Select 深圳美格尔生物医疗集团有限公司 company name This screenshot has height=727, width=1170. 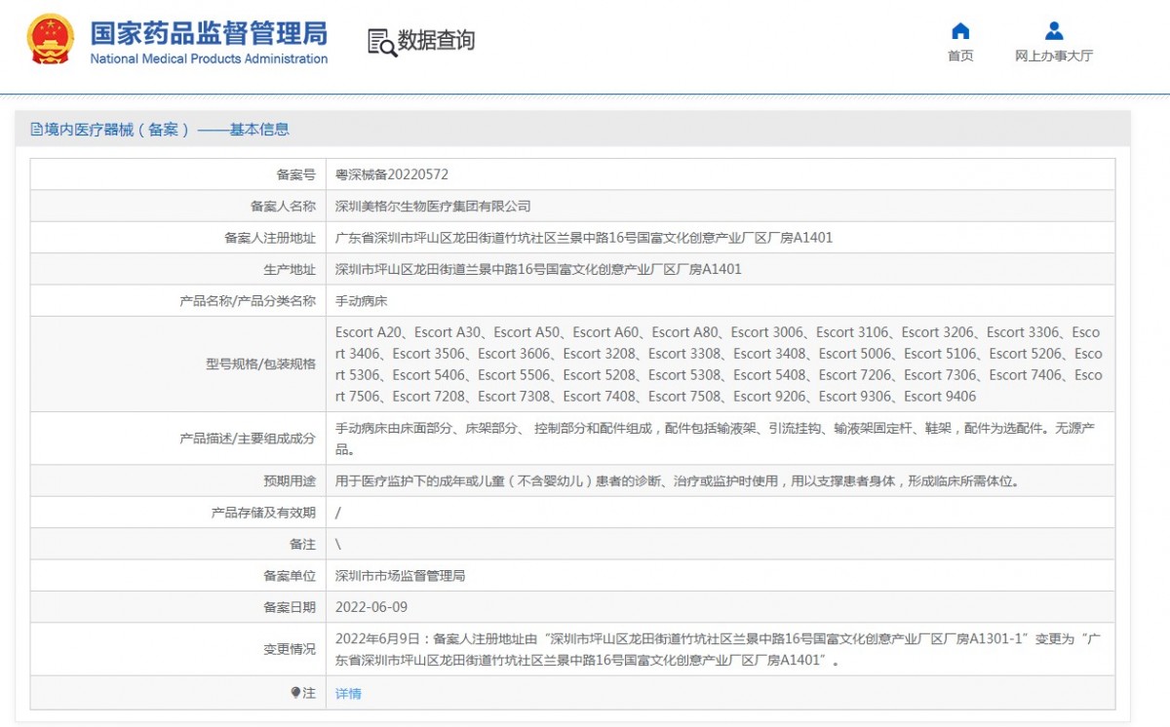(433, 207)
